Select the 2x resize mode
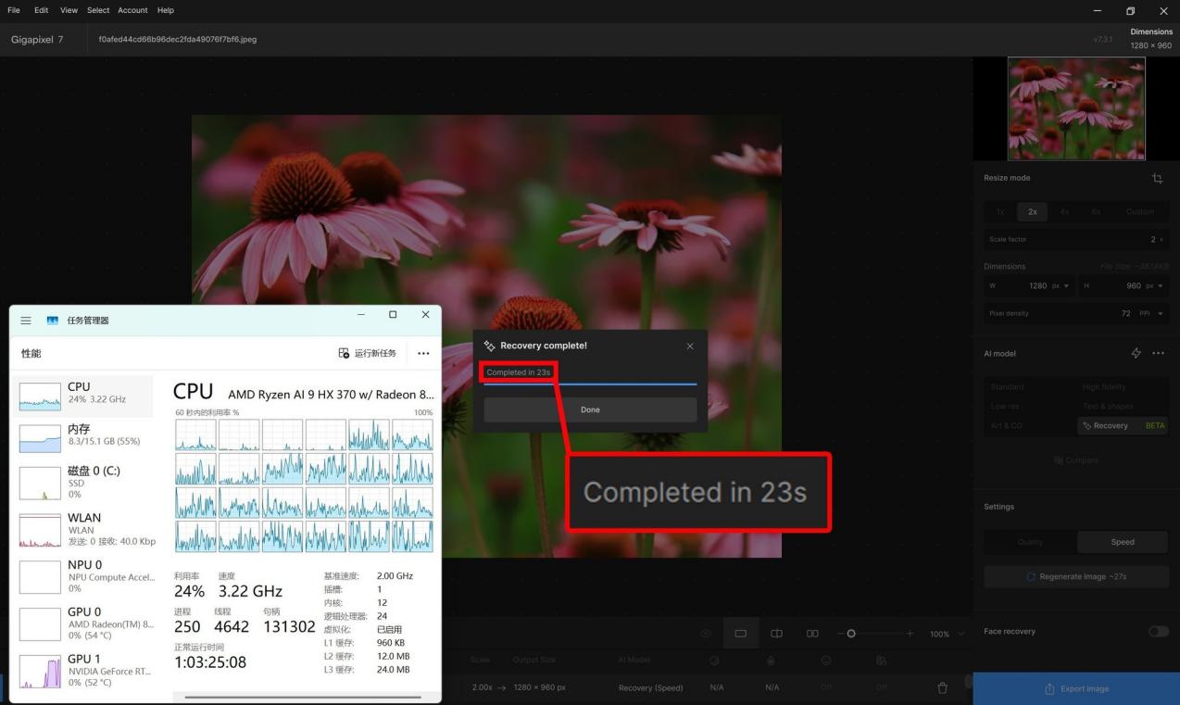The height and width of the screenshot is (705, 1180). click(x=1032, y=211)
